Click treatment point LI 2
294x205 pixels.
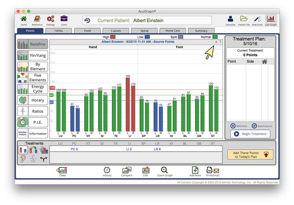[129, 149]
